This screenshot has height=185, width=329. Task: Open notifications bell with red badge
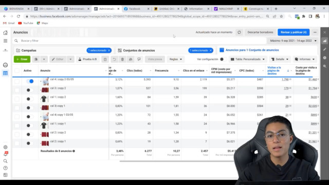point(6,154)
